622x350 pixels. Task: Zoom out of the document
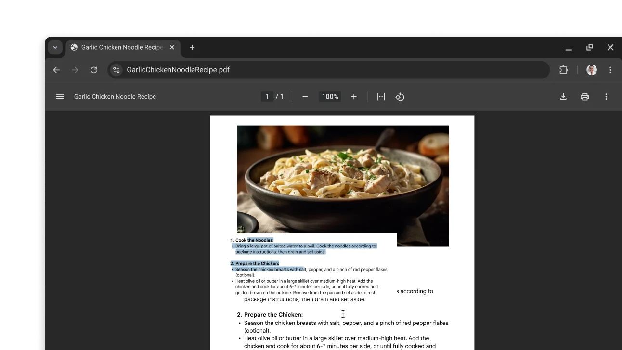point(305,96)
